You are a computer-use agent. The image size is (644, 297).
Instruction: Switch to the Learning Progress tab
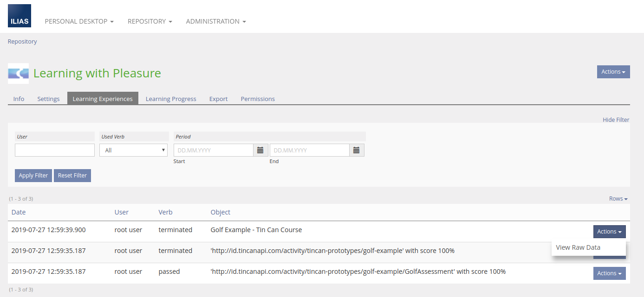coord(171,99)
